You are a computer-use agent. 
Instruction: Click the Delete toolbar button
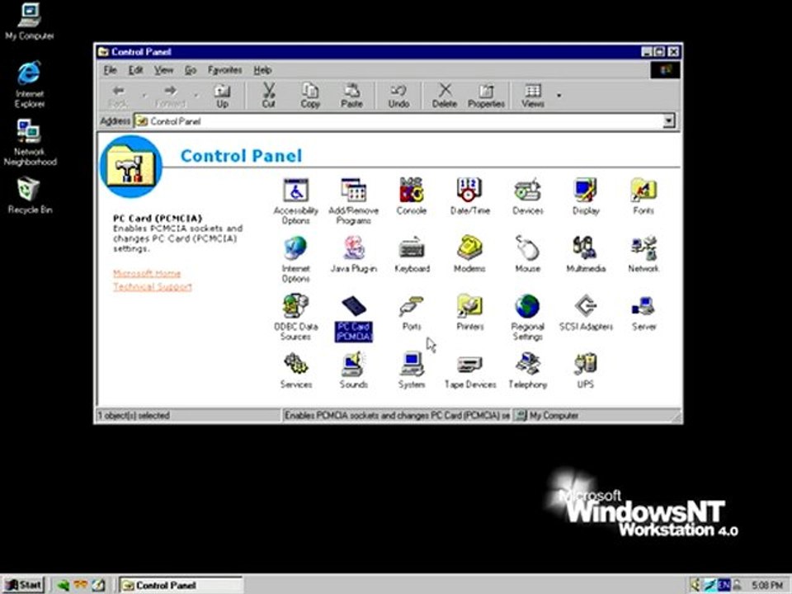[x=445, y=96]
